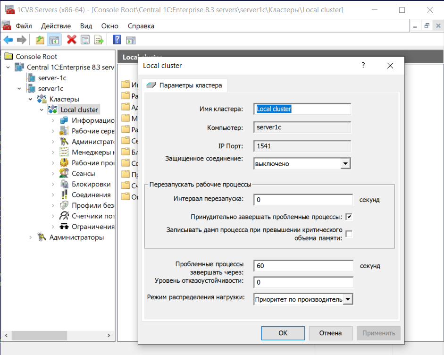Click the Имя кластера input field

tap(302, 109)
